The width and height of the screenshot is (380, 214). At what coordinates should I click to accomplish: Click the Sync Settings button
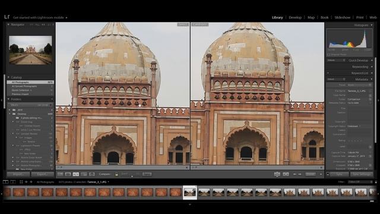coord(362,174)
